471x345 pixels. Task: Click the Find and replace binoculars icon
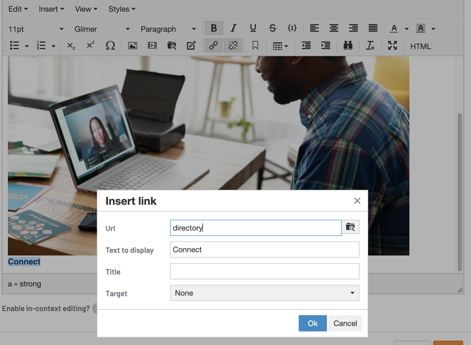coord(348,46)
